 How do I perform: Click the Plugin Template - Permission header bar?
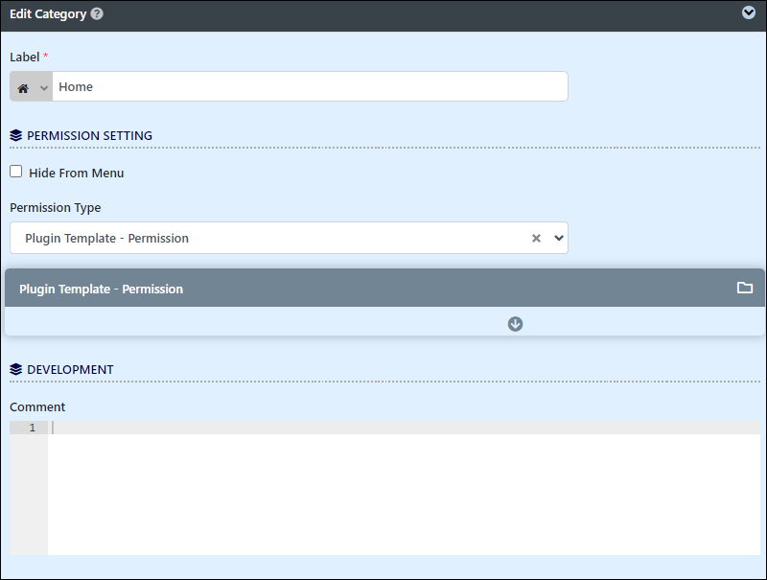click(384, 288)
